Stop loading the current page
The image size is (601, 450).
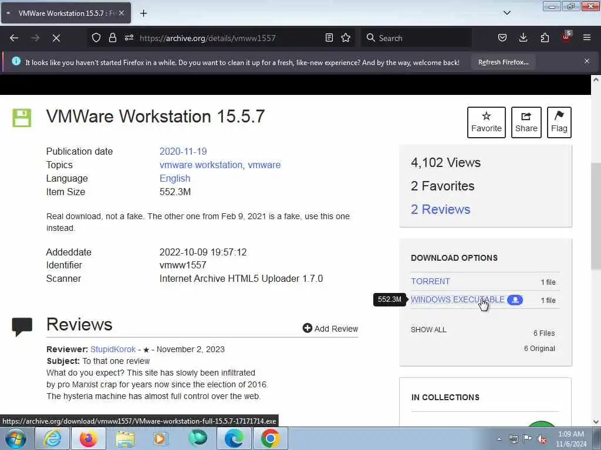[56, 38]
